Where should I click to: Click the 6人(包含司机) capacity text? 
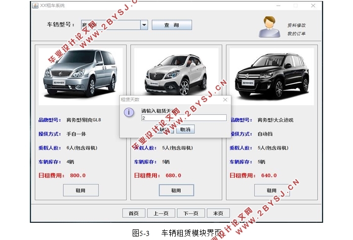82,148
